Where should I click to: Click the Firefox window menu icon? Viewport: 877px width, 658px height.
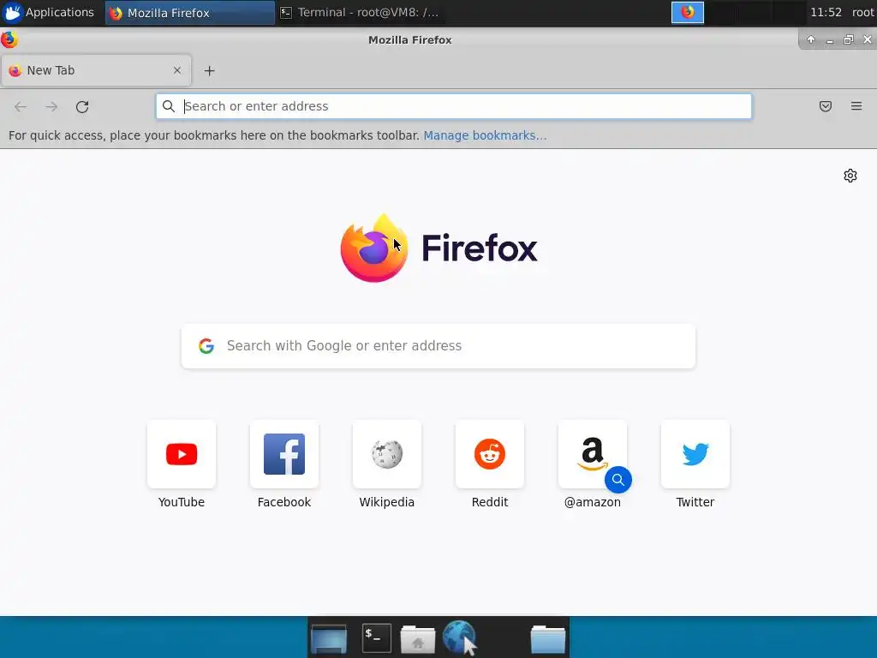[9, 39]
